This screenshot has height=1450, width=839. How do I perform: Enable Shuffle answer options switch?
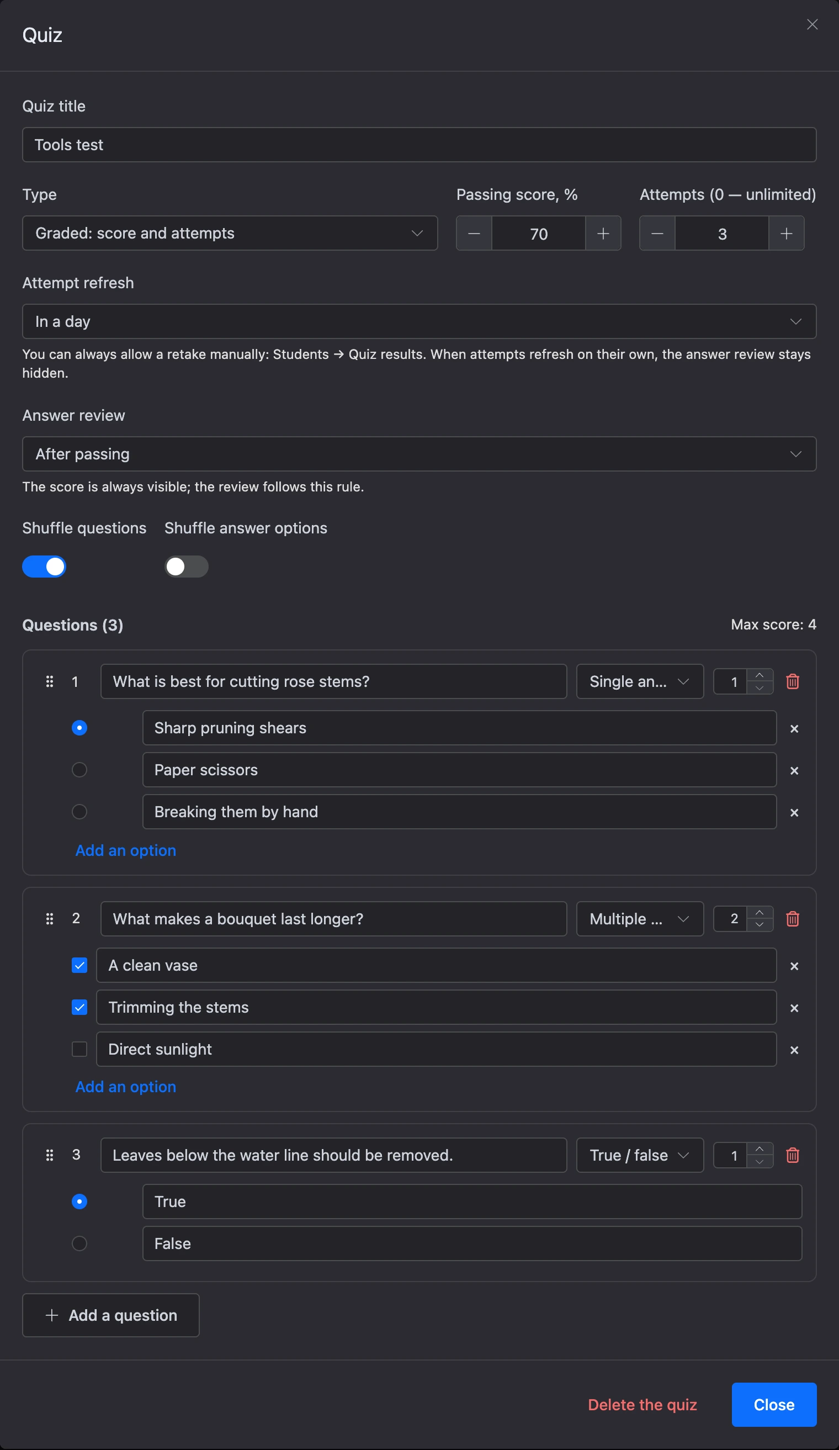[x=187, y=567]
